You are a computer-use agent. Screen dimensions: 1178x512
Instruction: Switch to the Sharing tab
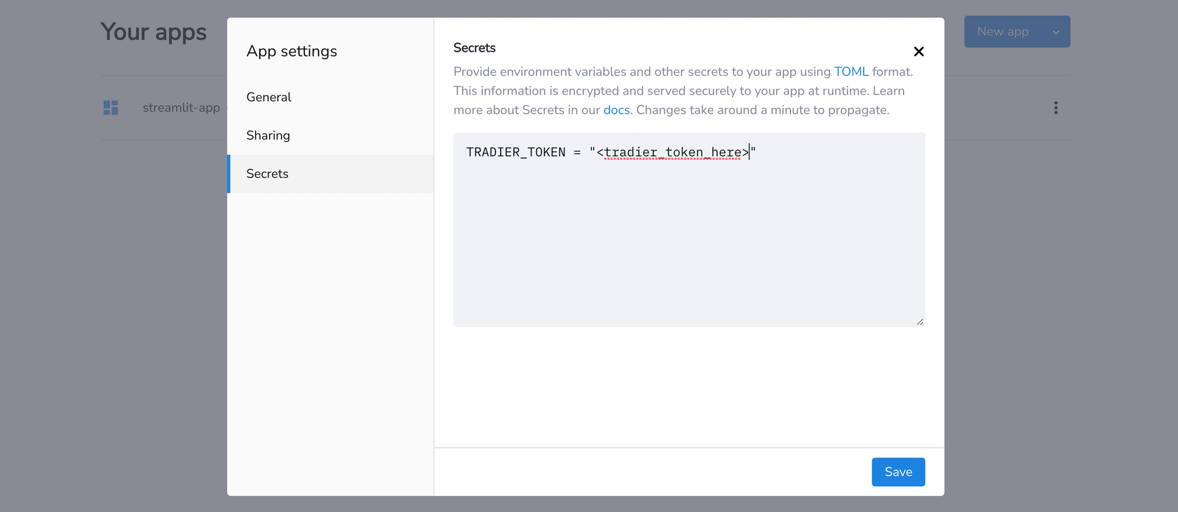click(330, 136)
